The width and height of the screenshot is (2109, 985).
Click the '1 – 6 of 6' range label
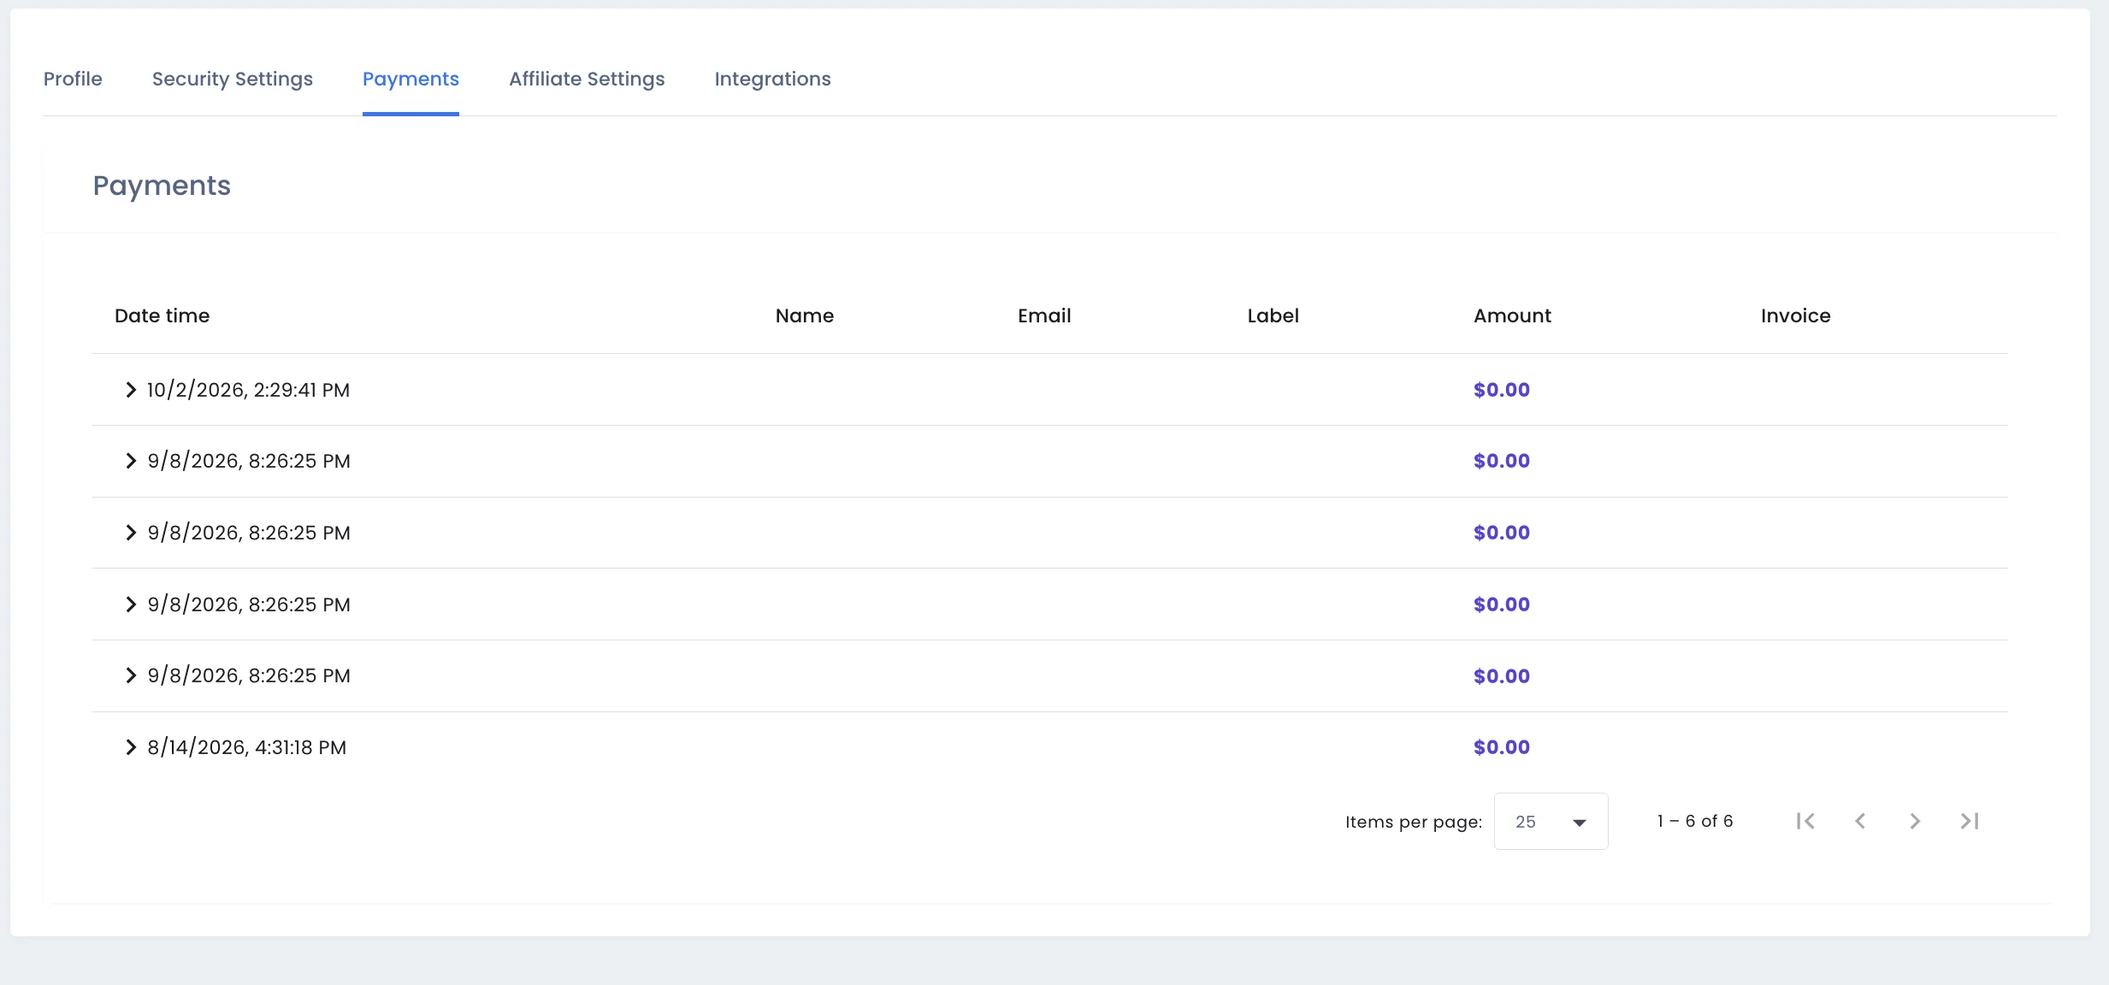point(1695,821)
